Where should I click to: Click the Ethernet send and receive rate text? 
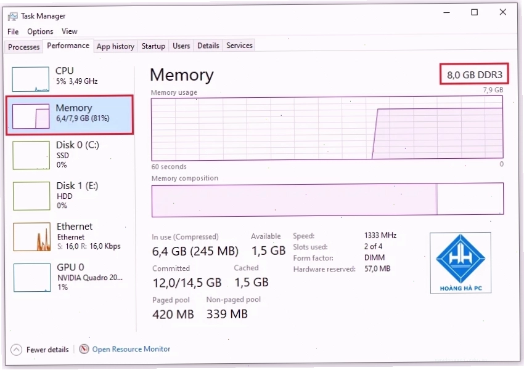89,246
